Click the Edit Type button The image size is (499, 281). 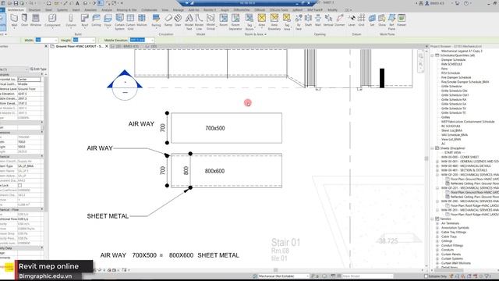(38, 69)
